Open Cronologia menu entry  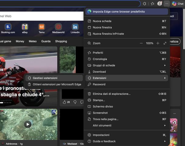point(127,59)
